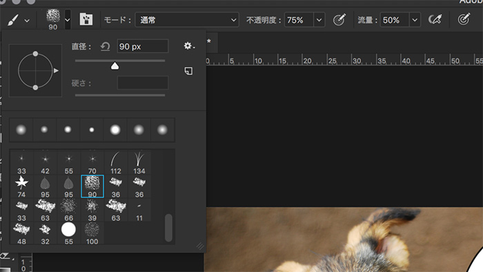Choose the star brush size 42
The width and height of the screenshot is (483, 272).
[x=46, y=163]
